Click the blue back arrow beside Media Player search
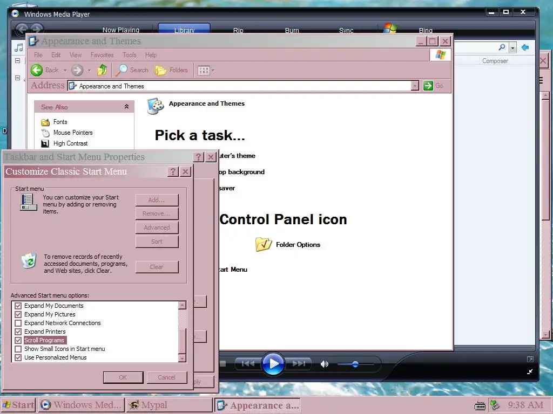The height and width of the screenshot is (414, 553). 525,47
